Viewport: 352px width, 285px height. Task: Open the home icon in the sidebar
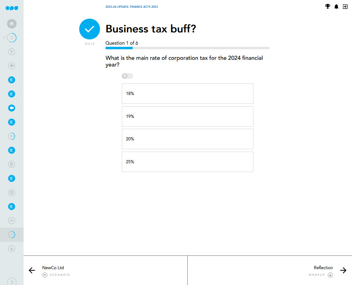(12, 24)
